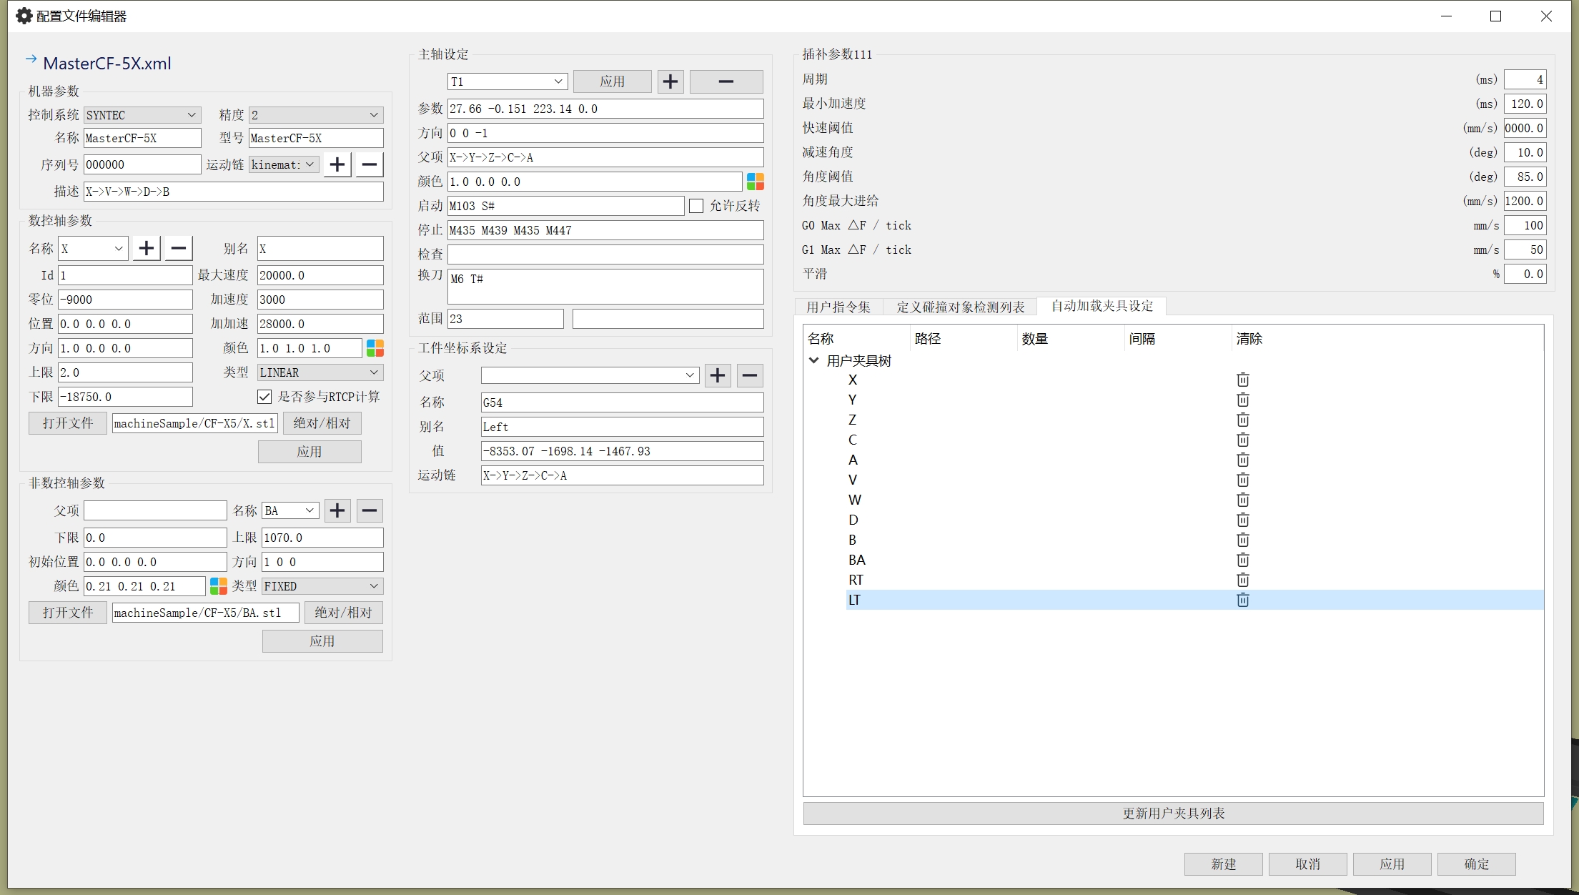The width and height of the screenshot is (1579, 895).
Task: Delete the BA fixture using its trash icon
Action: [x=1242, y=560]
